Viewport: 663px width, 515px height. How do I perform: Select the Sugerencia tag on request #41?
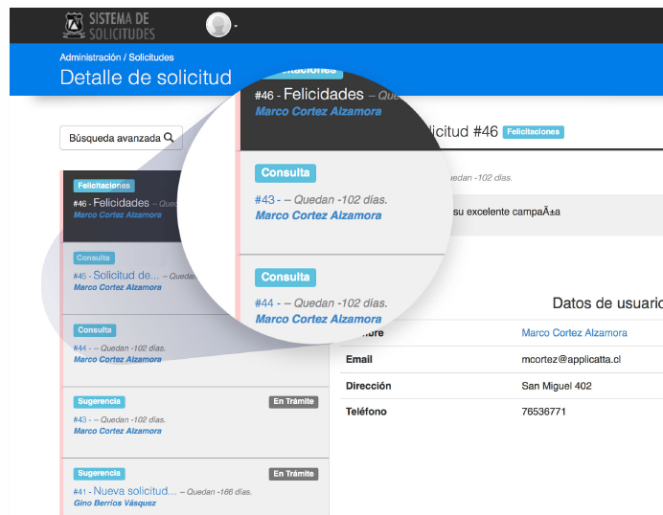100,473
